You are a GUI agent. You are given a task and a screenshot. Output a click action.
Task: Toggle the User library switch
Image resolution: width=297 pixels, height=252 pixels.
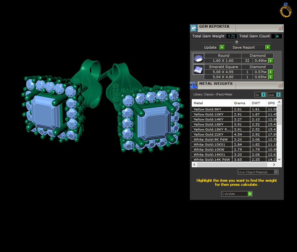[x=278, y=95]
